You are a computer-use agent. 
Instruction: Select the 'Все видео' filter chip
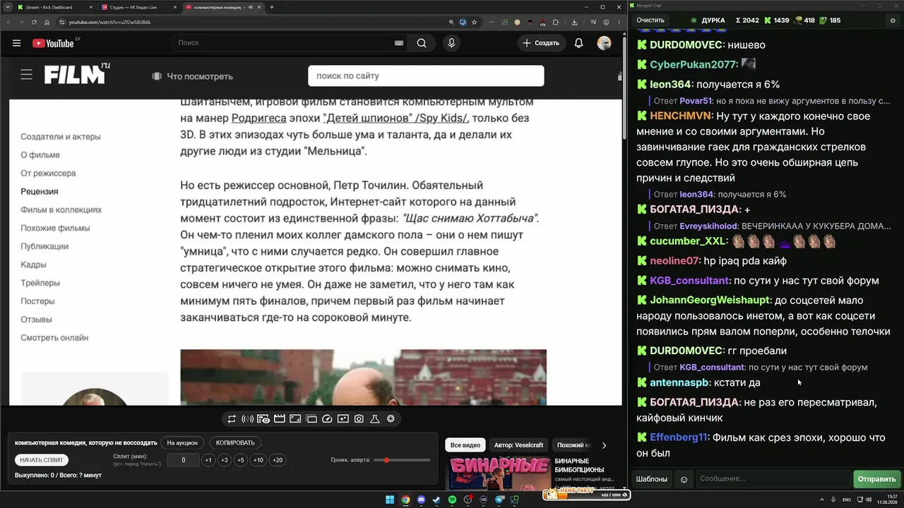click(465, 445)
